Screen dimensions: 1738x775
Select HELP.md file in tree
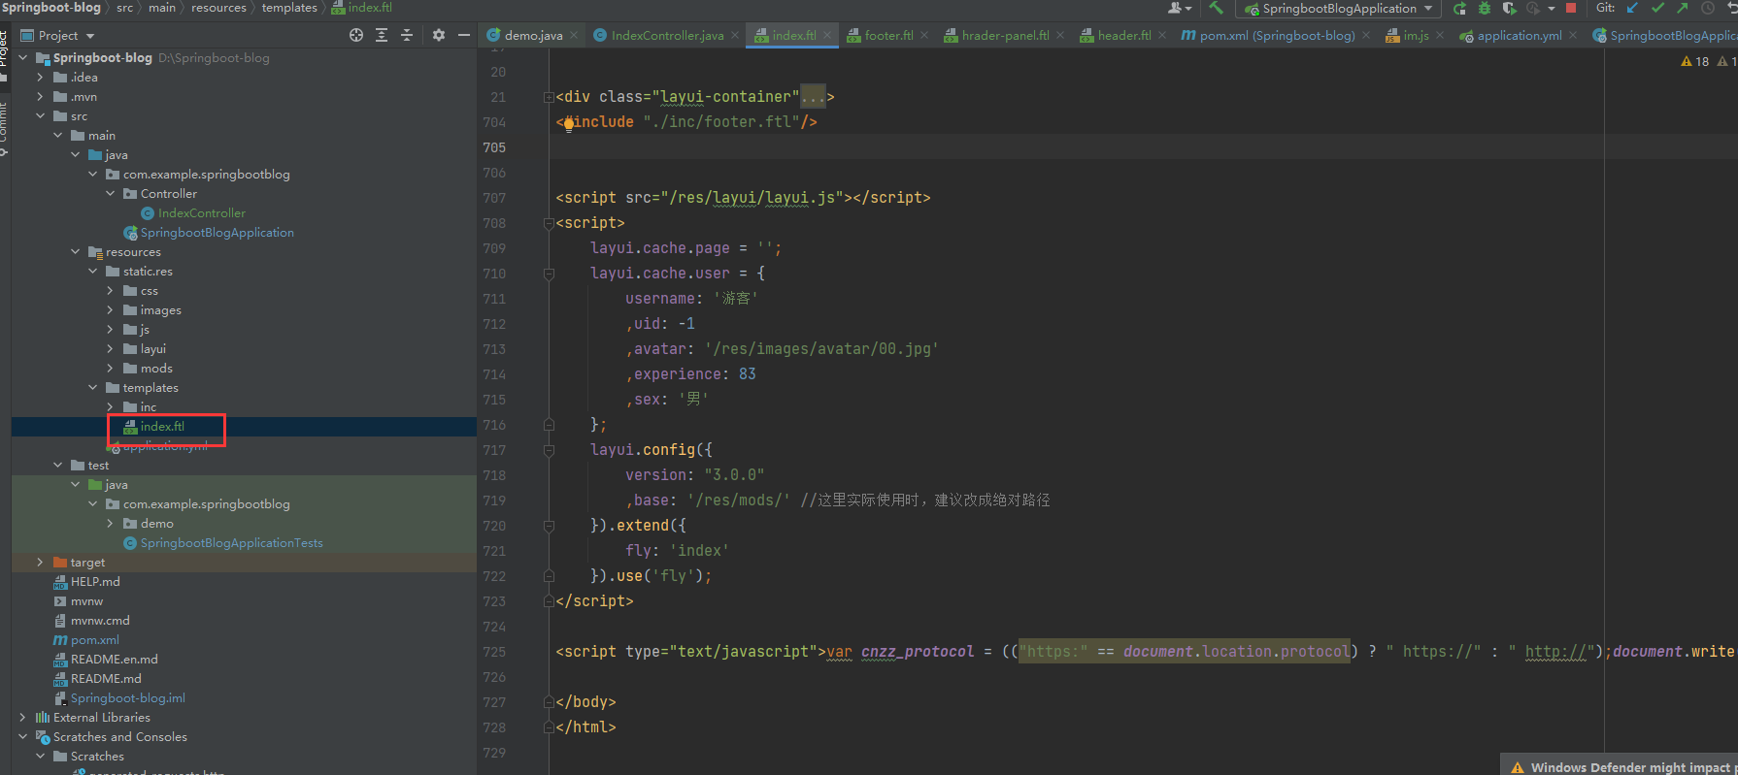tap(95, 582)
